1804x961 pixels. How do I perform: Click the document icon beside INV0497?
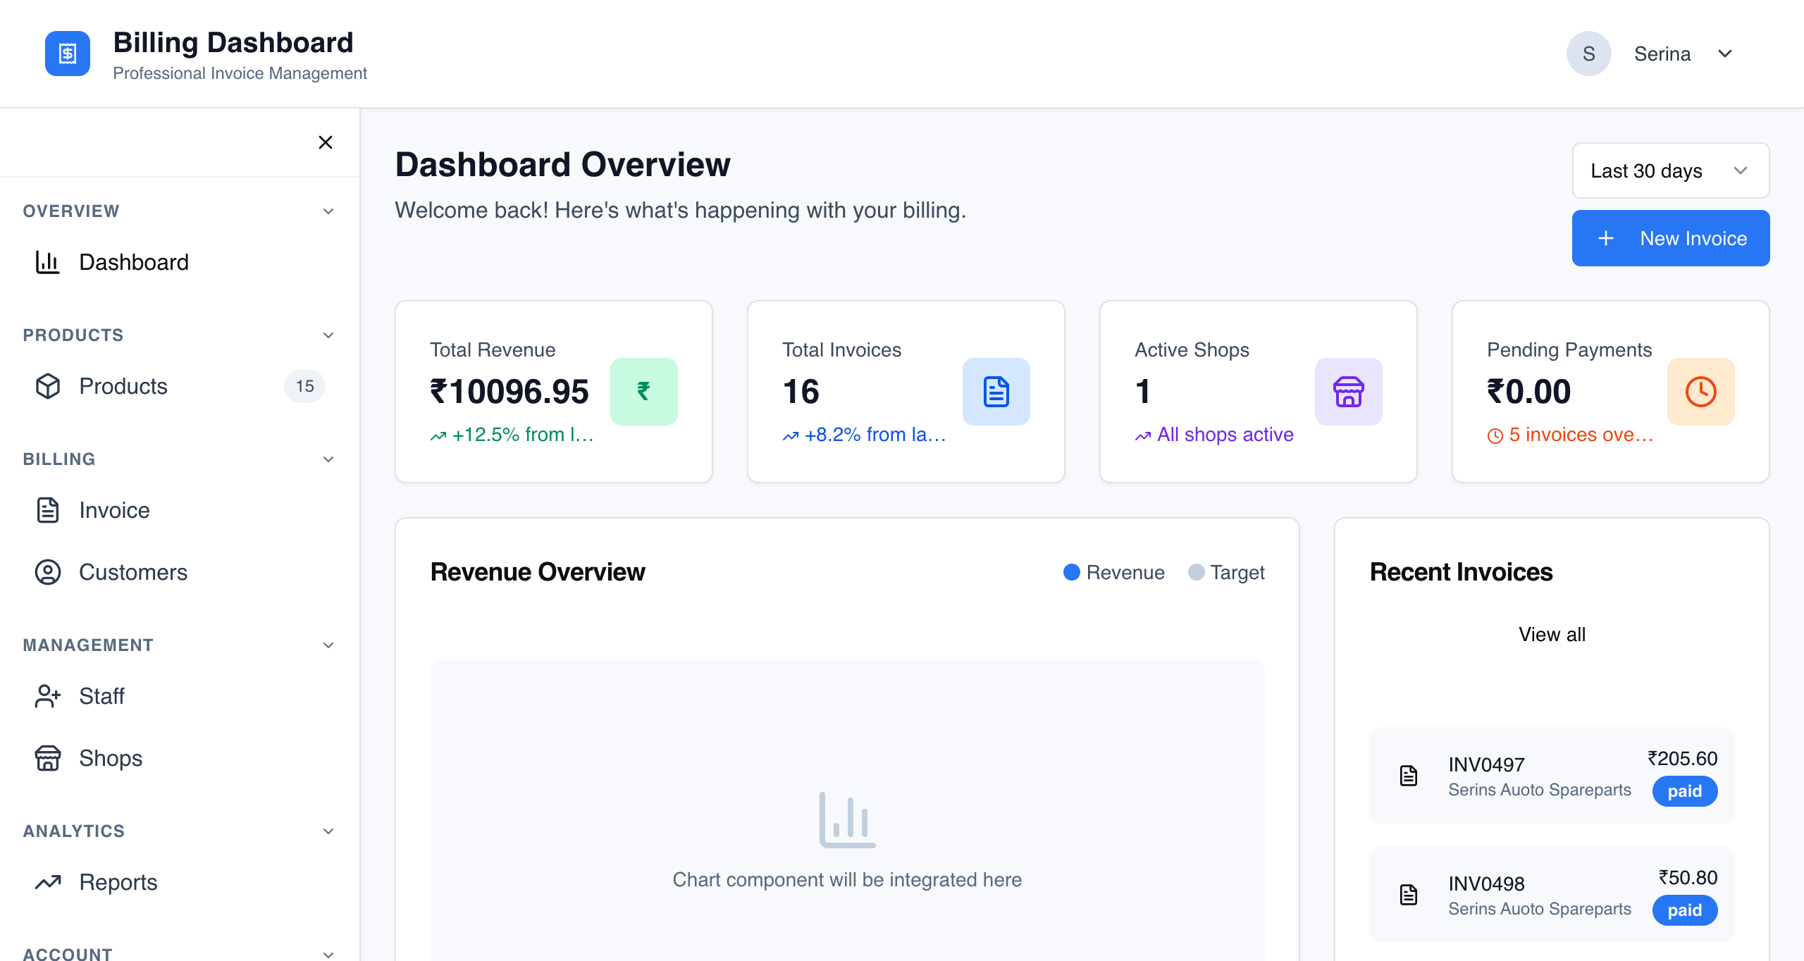pos(1409,776)
